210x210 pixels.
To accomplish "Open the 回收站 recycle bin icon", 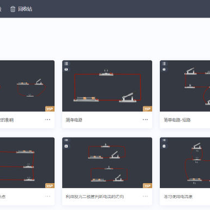I will pyautogui.click(x=13, y=9).
